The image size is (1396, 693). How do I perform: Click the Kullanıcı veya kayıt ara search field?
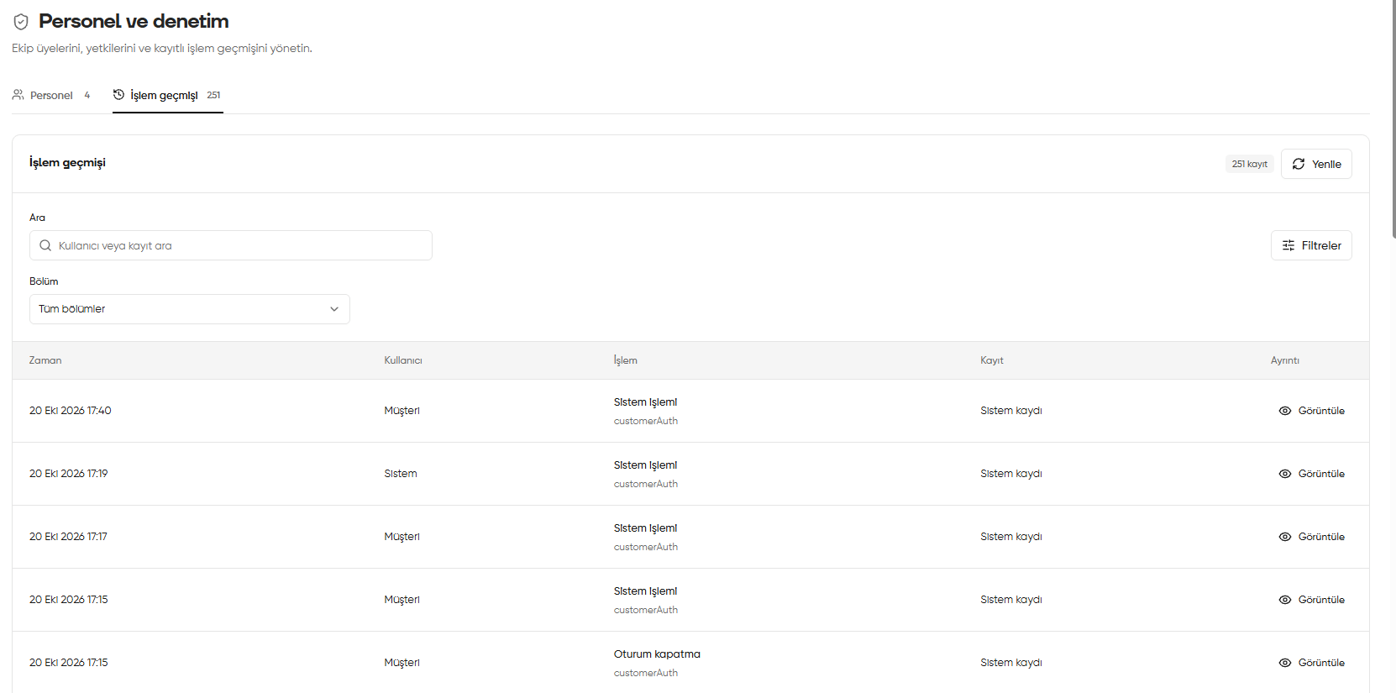[x=231, y=245]
